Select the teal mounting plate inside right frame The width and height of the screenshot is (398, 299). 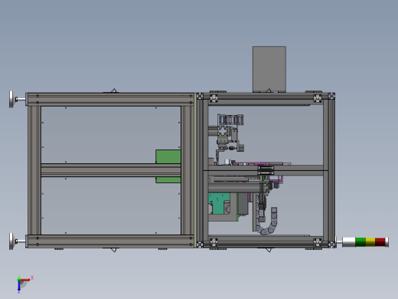tap(219, 203)
